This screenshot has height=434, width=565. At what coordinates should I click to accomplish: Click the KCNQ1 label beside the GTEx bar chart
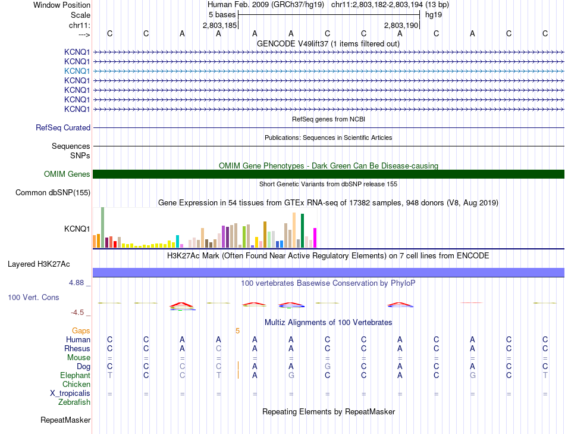[77, 229]
